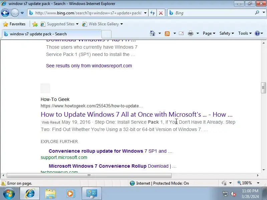The height and width of the screenshot is (200, 267).
Task: Click the How-To Geek favicon placeholder
Action: (45, 88)
